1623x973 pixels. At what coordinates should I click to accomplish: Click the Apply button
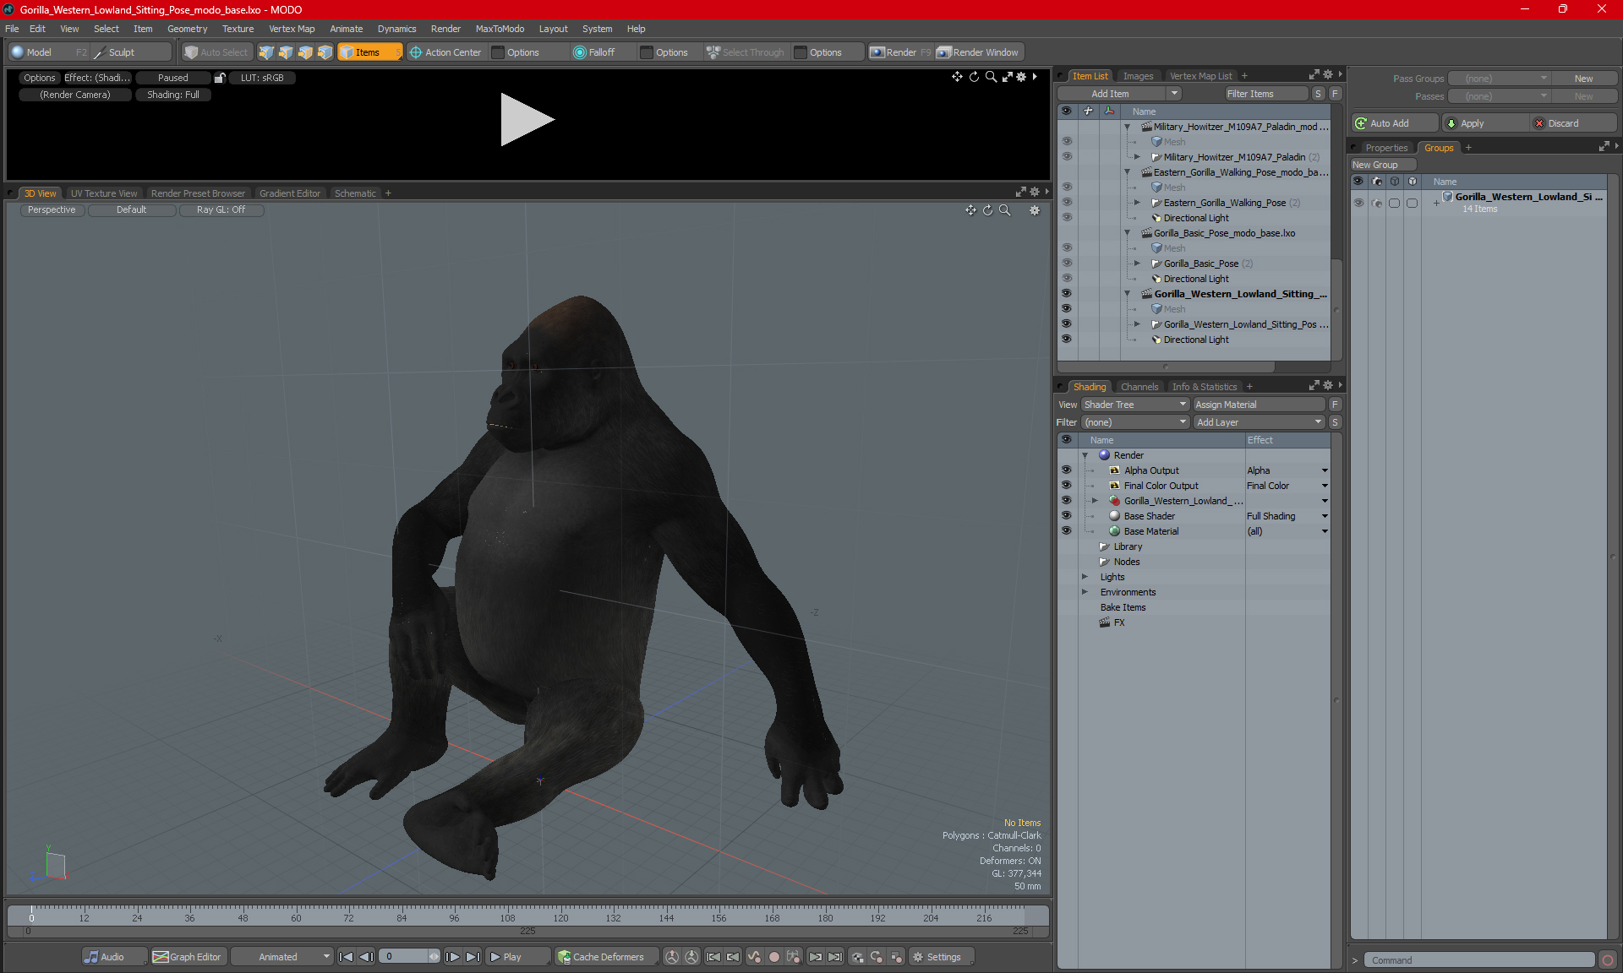[1484, 123]
